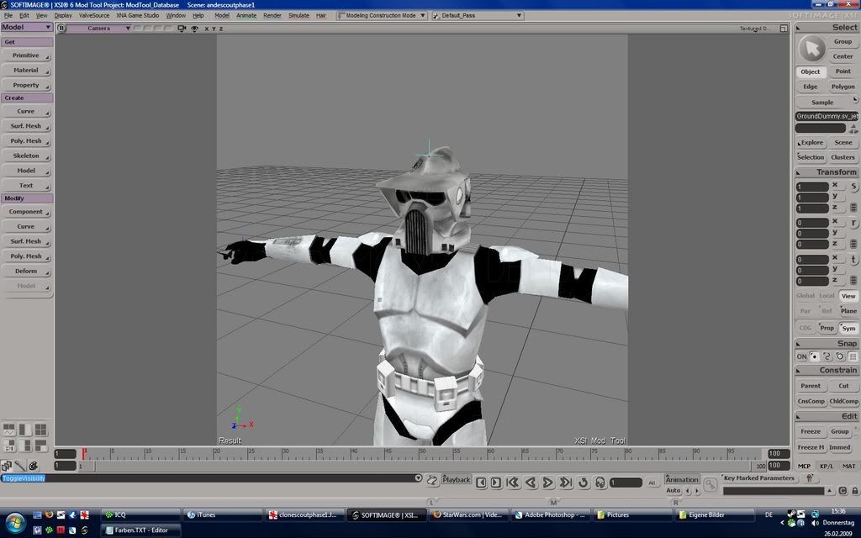Toggle Snap ON button
This screenshot has height=538, width=861.
coord(801,356)
